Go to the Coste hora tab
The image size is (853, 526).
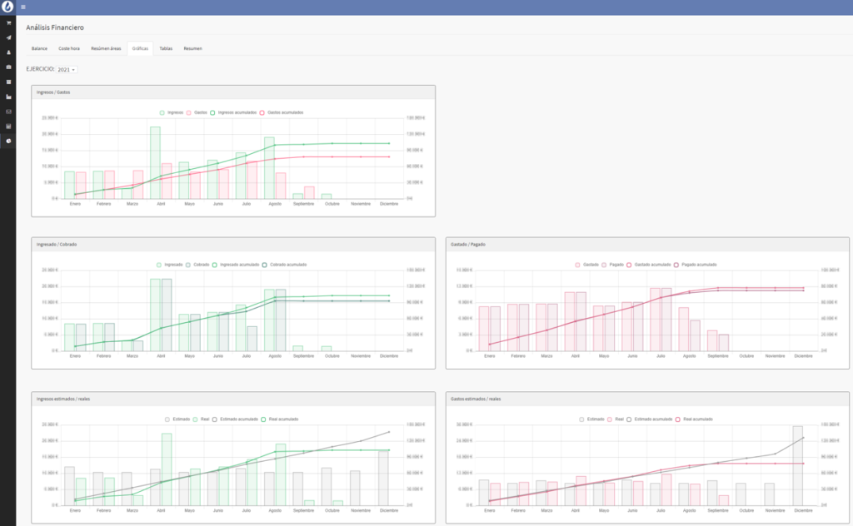point(69,48)
